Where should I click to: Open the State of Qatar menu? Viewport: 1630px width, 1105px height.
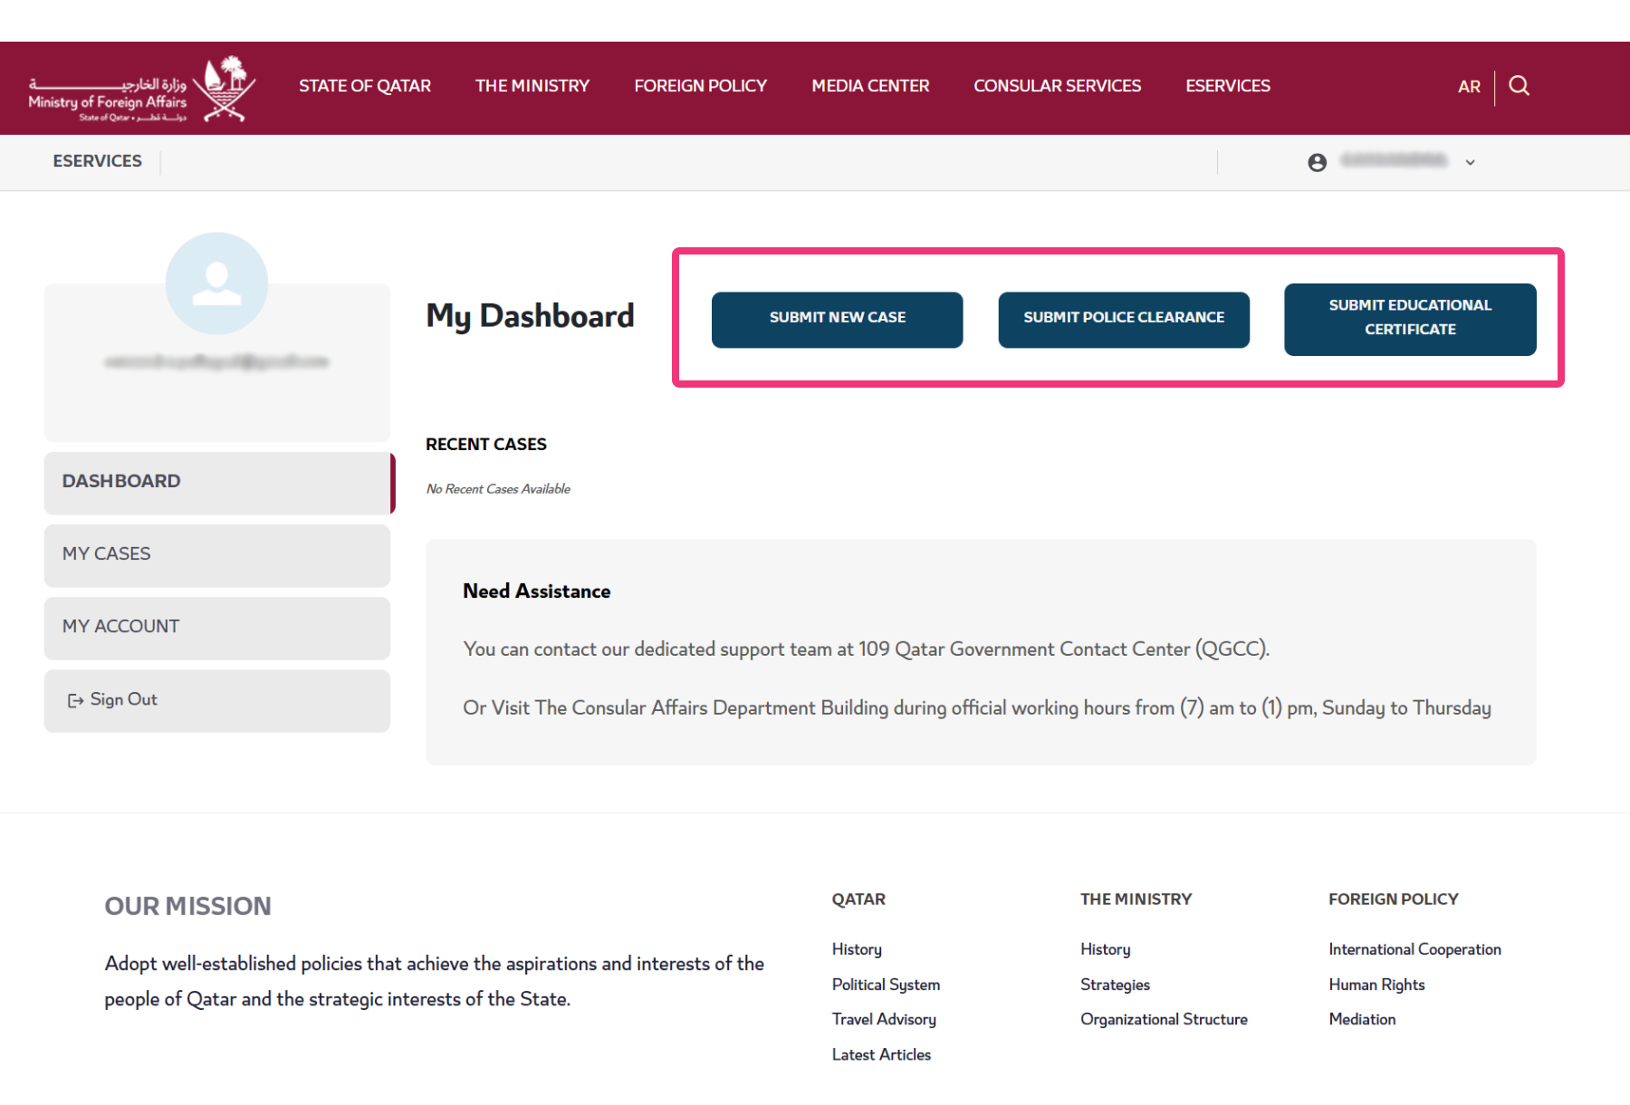[364, 86]
